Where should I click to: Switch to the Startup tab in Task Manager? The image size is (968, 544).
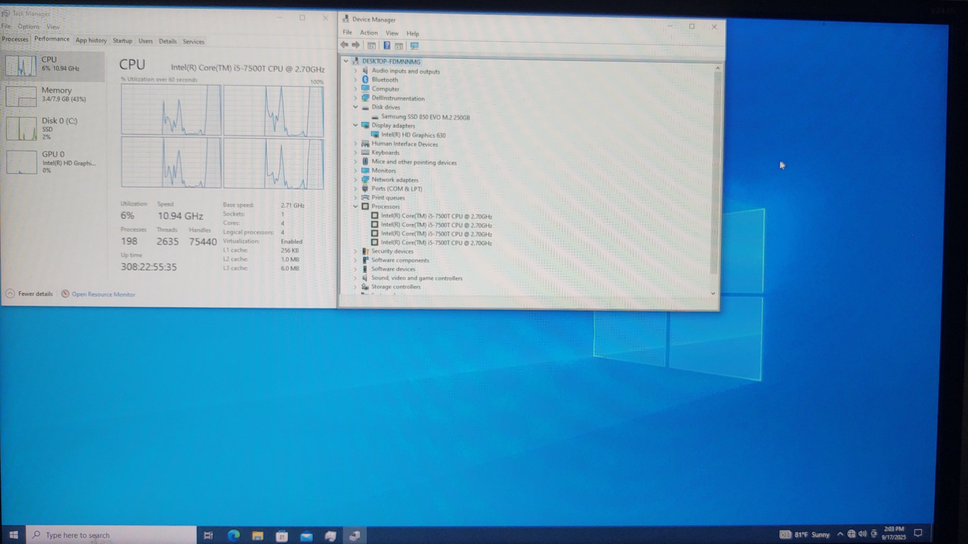122,41
